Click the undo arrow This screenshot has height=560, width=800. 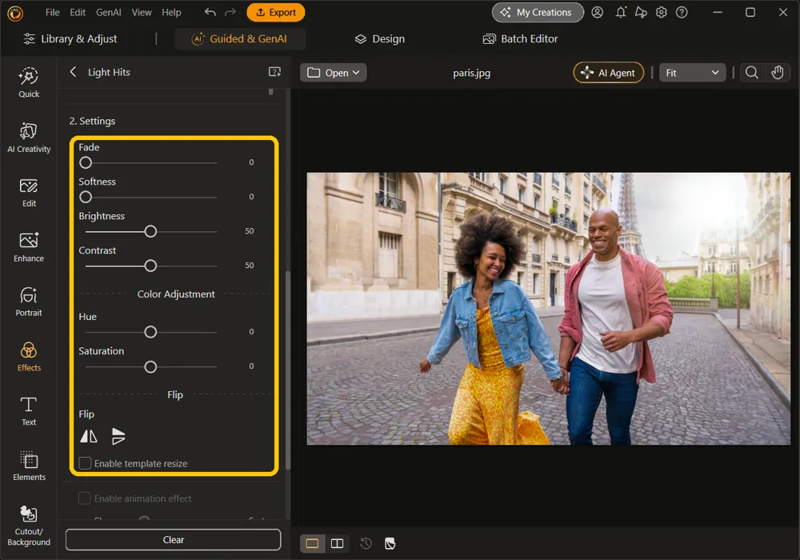pos(210,12)
